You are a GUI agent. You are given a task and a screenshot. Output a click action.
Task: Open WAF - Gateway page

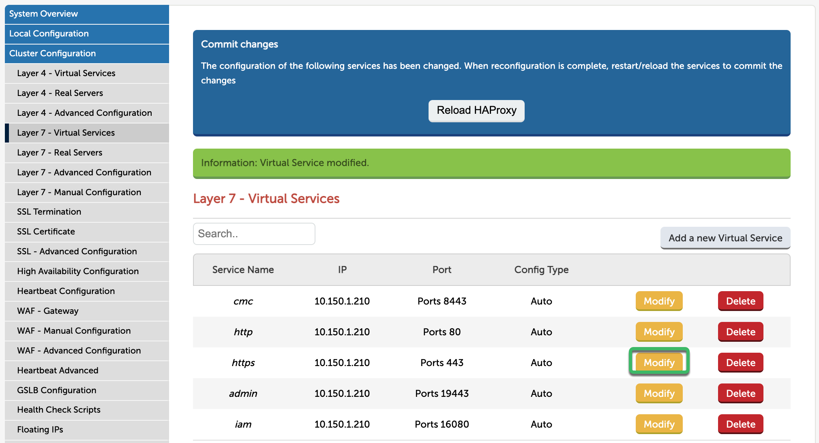[87, 311]
